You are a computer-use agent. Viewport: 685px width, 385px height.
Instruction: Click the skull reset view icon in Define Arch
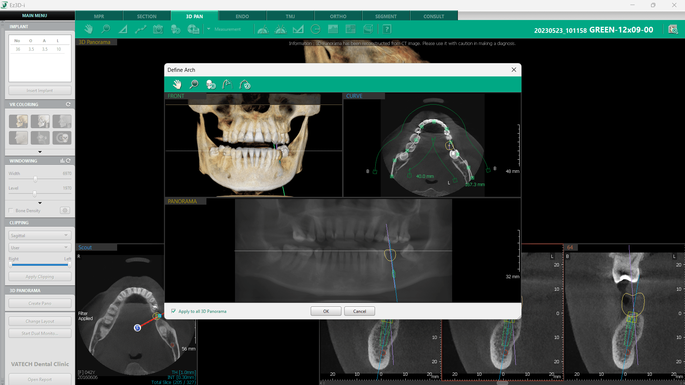(211, 85)
